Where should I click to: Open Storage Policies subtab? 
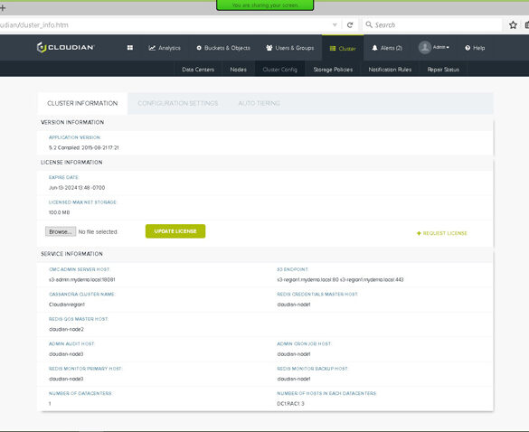333,70
